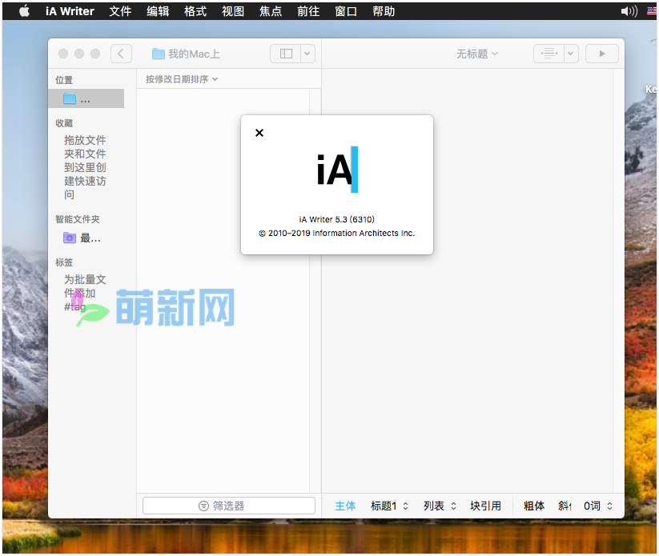Open the 窗口 menu
This screenshot has width=659, height=556.
[346, 11]
